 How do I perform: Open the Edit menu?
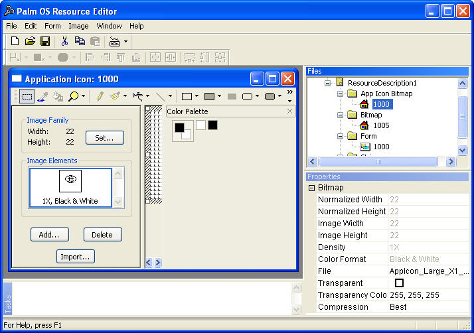(x=31, y=26)
